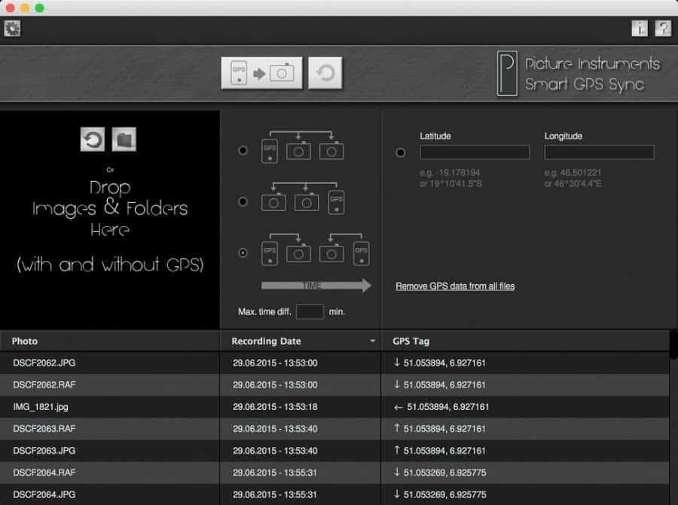
Task: Open the info panel icon
Action: pyautogui.click(x=640, y=29)
